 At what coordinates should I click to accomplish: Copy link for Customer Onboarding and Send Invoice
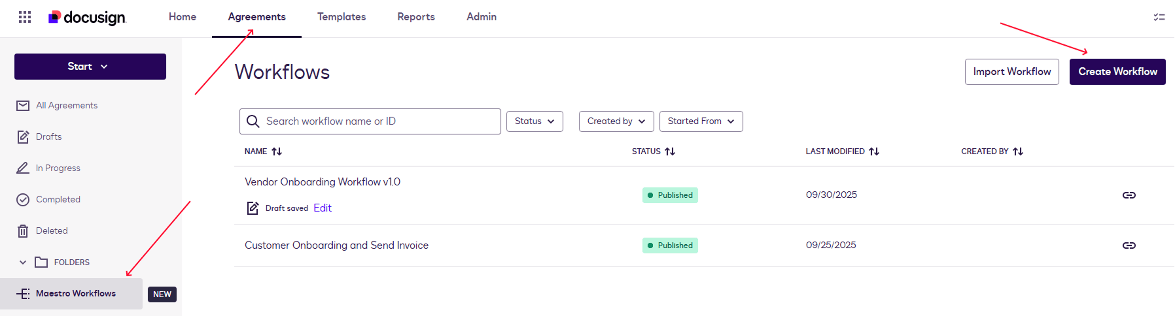(1129, 245)
